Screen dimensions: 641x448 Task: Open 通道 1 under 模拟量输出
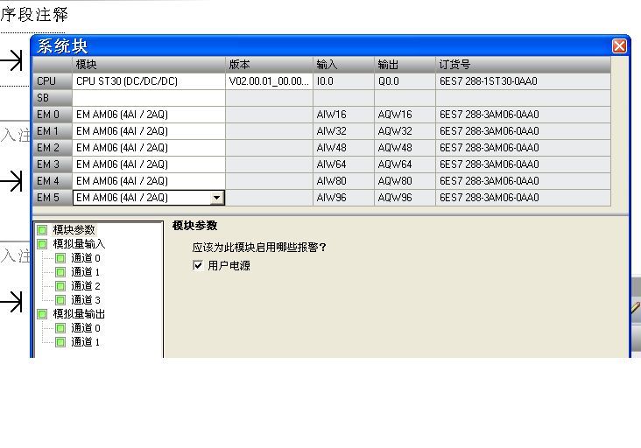[86, 341]
